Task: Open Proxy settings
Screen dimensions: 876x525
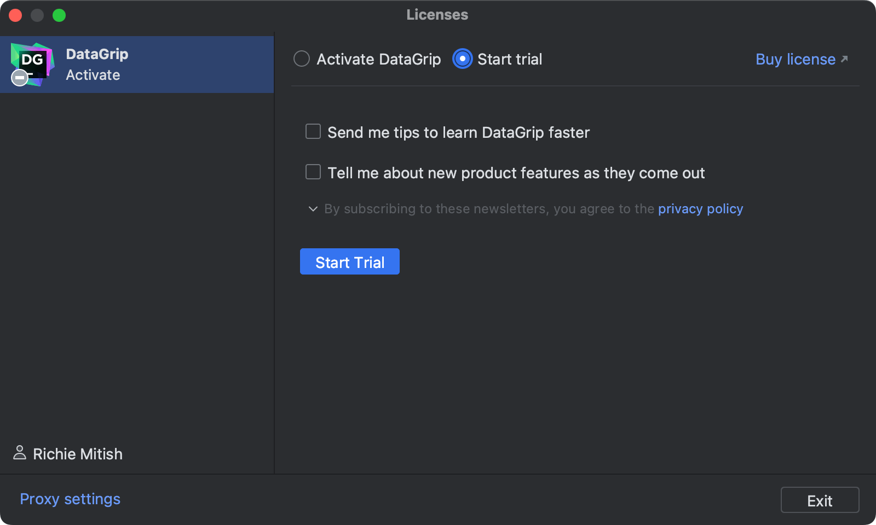Action: point(70,499)
